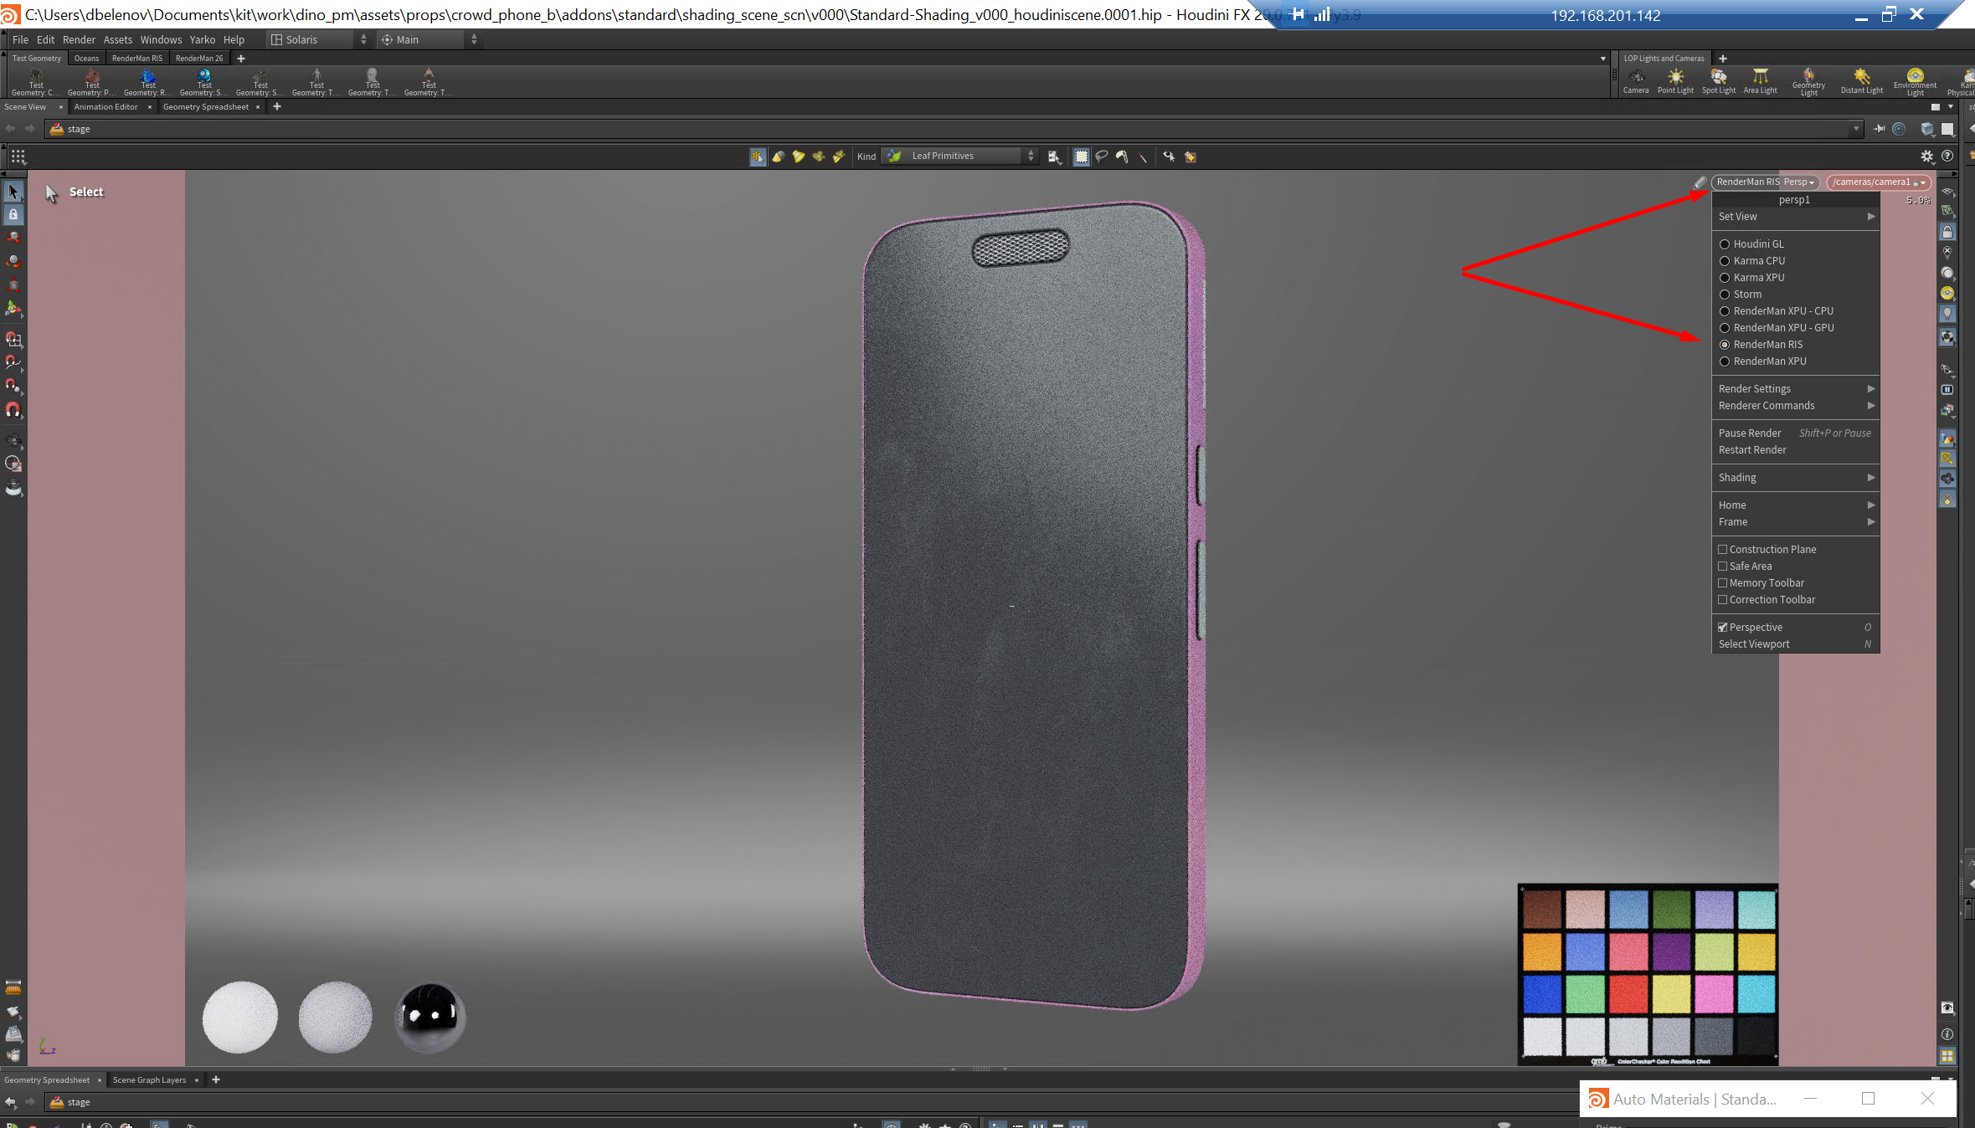Click the Geometry Light shelf icon
This screenshot has height=1128, width=1975.
click(x=1808, y=81)
